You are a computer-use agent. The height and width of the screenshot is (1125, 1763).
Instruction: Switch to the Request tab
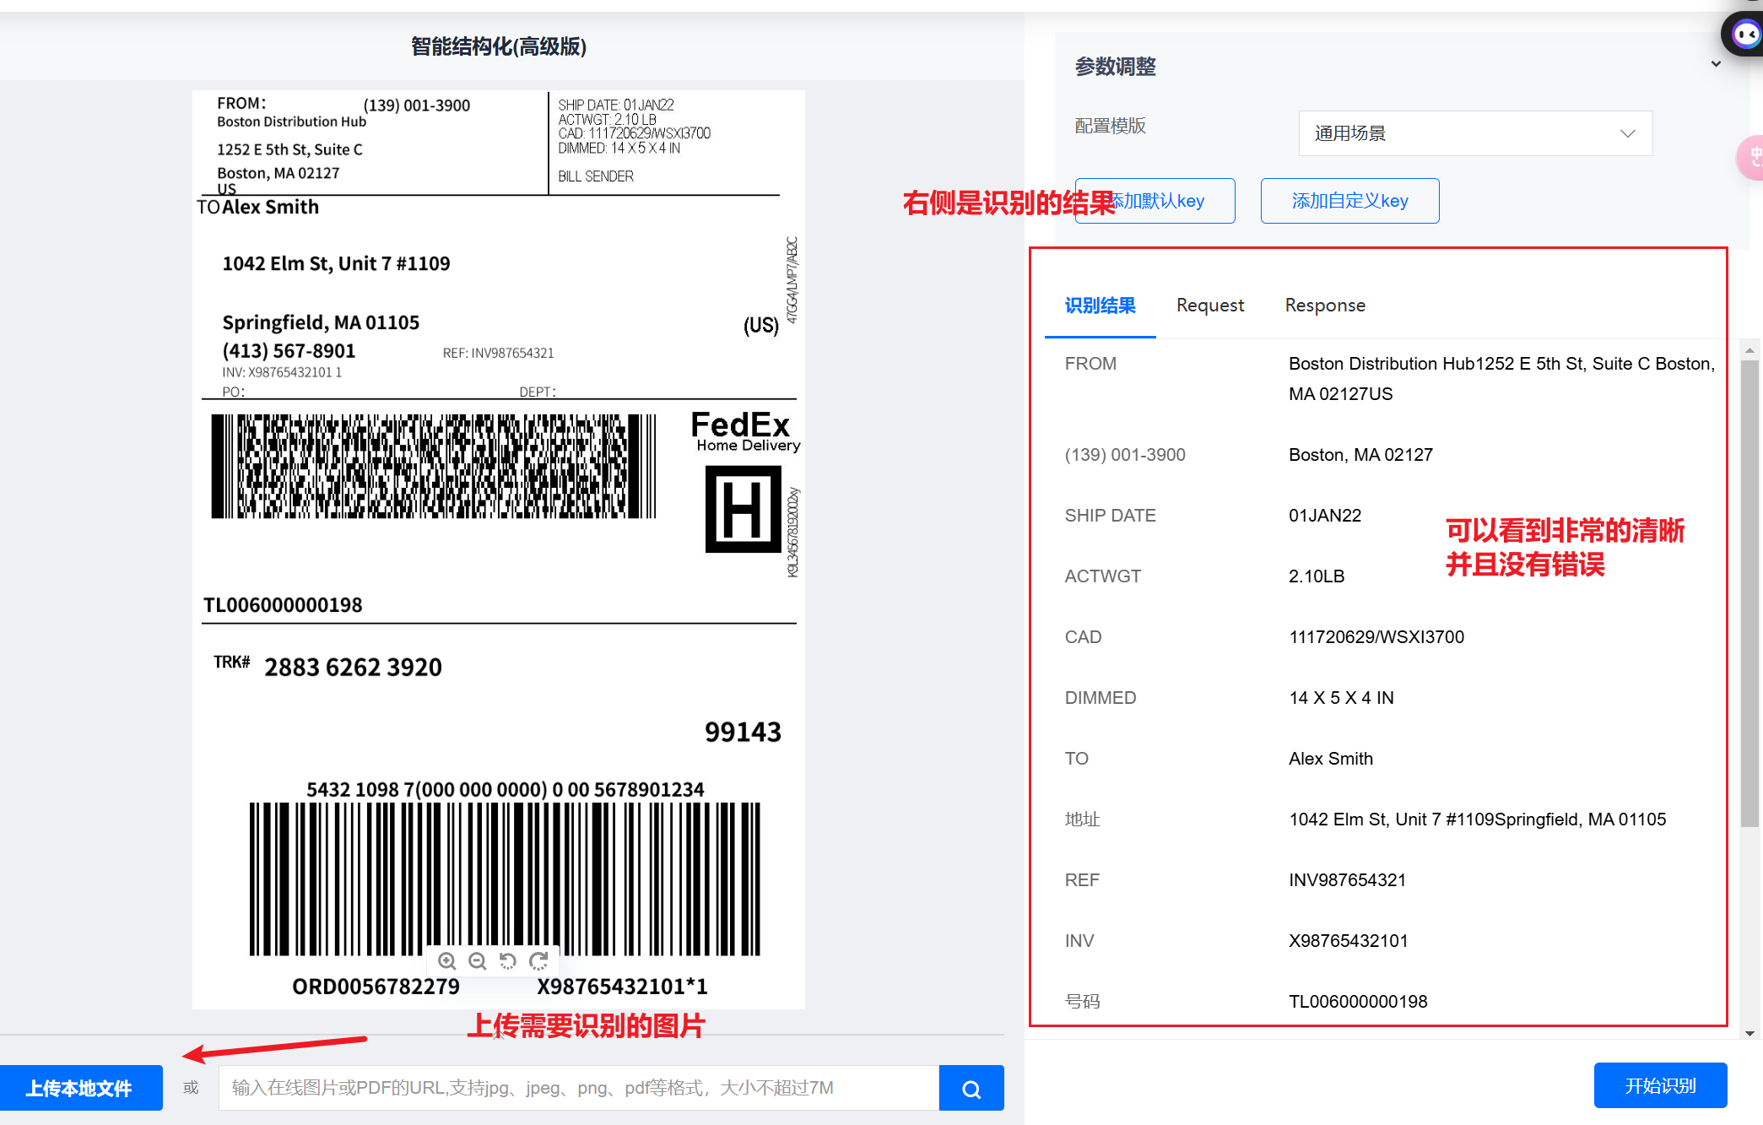pyautogui.click(x=1209, y=306)
